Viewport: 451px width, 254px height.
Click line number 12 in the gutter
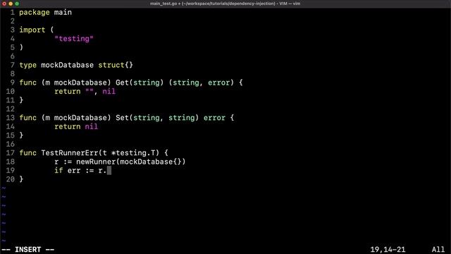[11, 109]
